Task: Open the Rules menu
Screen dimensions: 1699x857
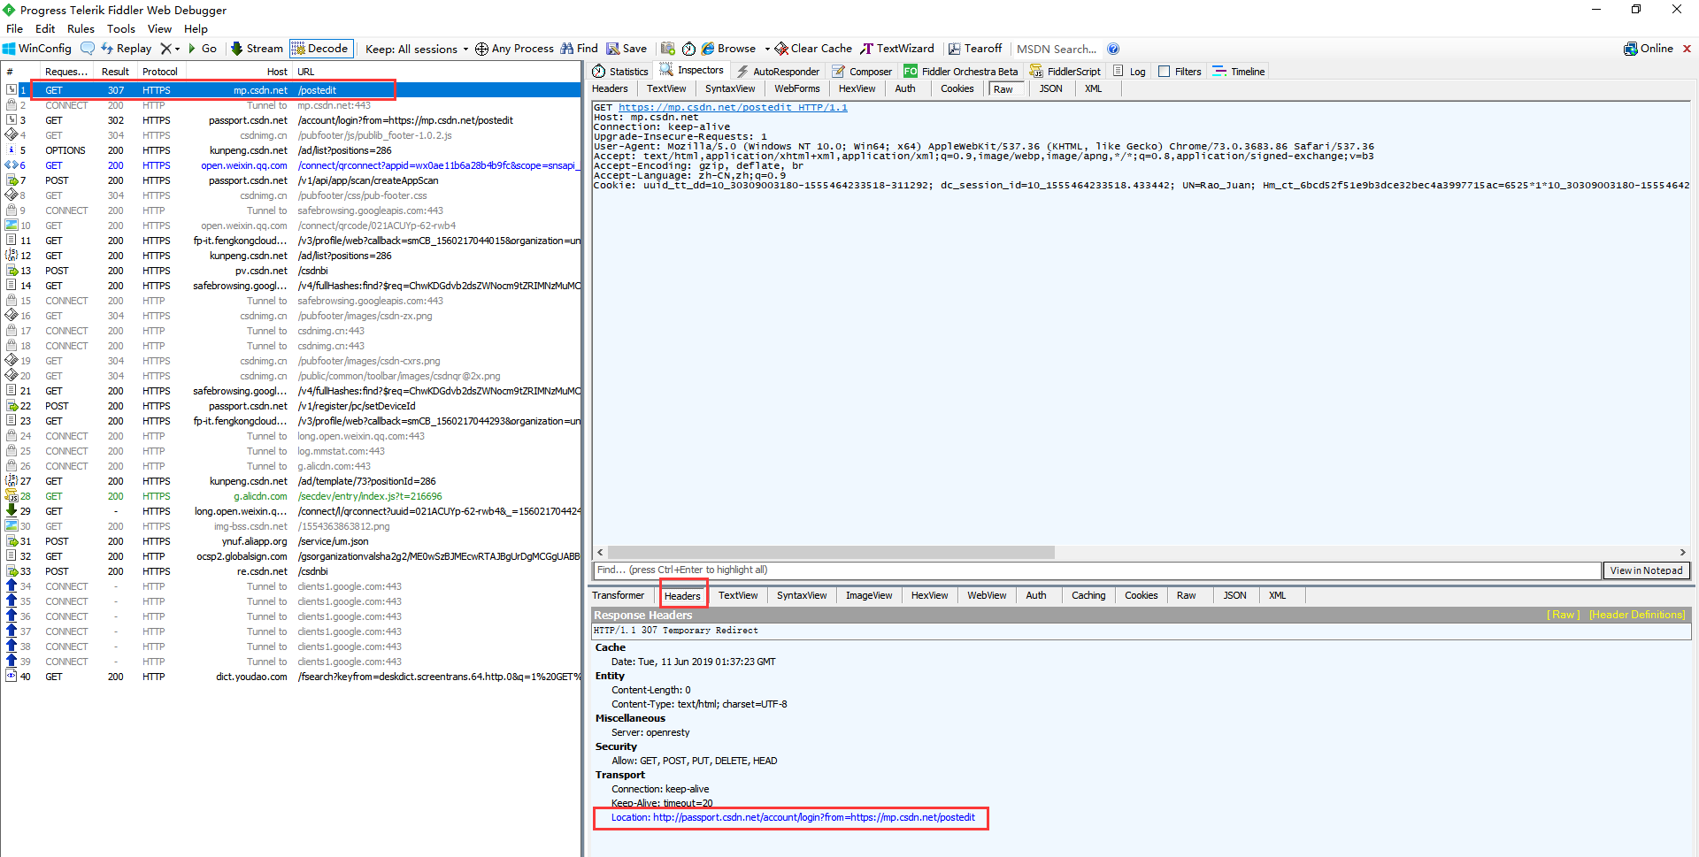Action: point(81,28)
